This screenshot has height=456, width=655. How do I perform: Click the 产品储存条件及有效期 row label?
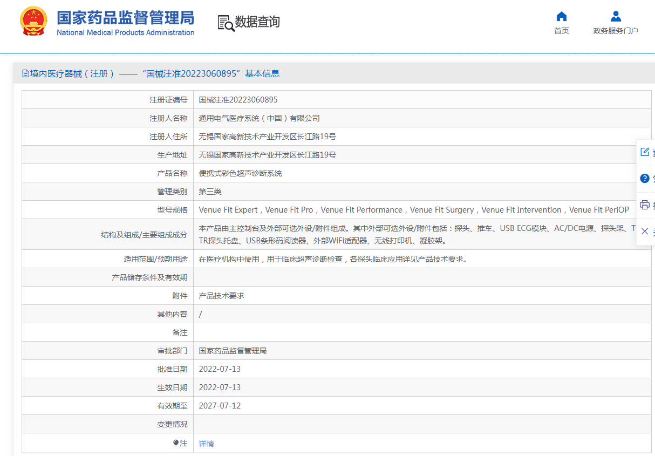149,277
